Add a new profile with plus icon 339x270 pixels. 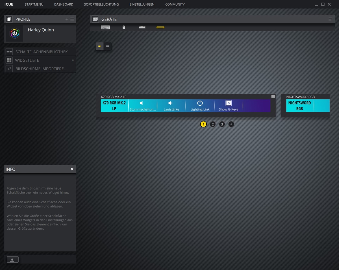pos(67,19)
